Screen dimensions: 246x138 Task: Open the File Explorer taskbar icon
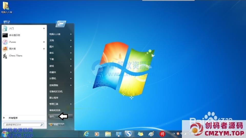pyautogui.click(x=108, y=134)
